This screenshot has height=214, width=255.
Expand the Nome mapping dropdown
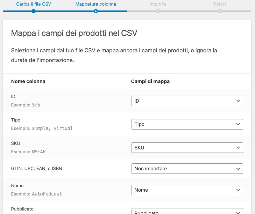coord(187,190)
